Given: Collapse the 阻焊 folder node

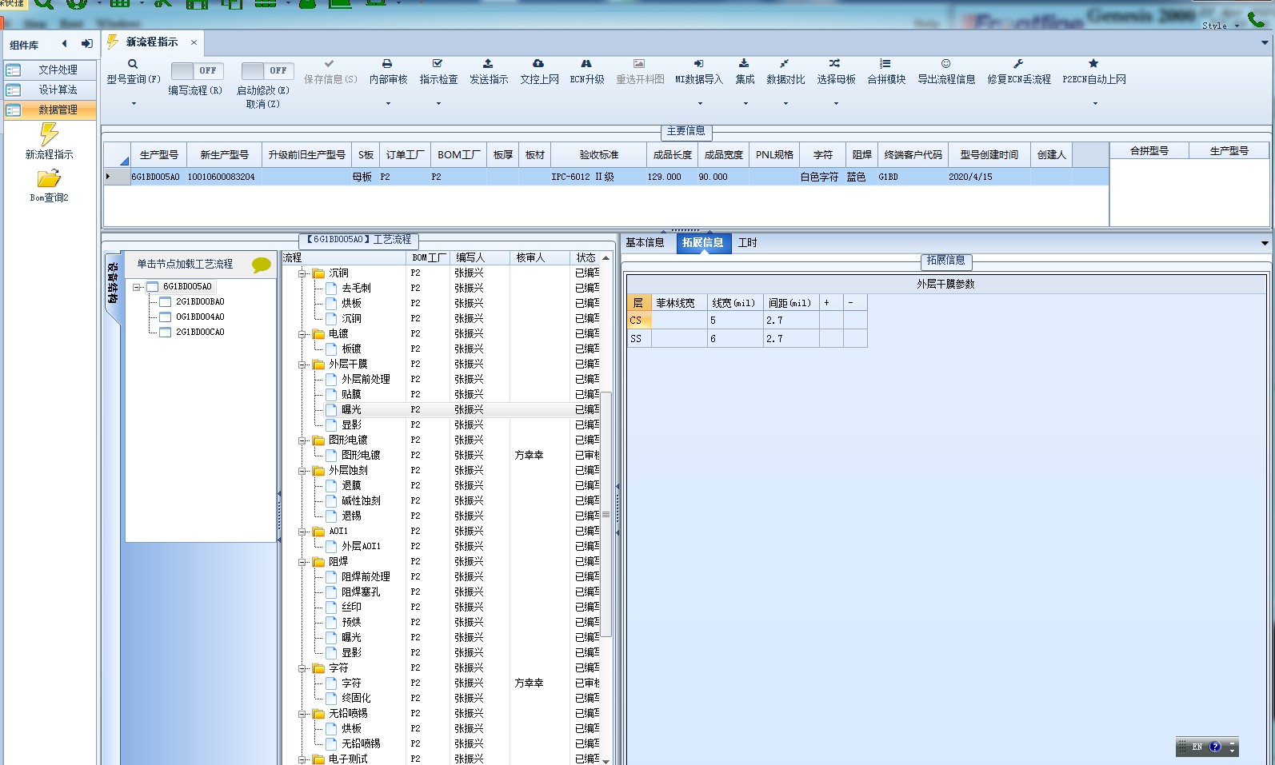Looking at the screenshot, I should [x=303, y=562].
